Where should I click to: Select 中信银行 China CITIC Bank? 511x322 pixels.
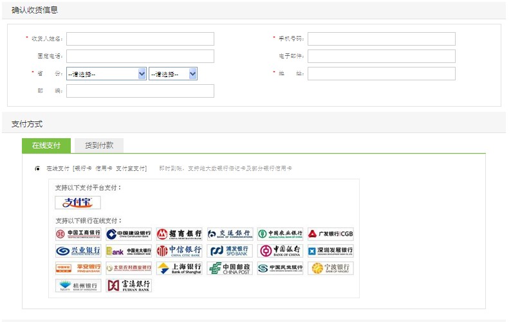pyautogui.click(x=180, y=251)
